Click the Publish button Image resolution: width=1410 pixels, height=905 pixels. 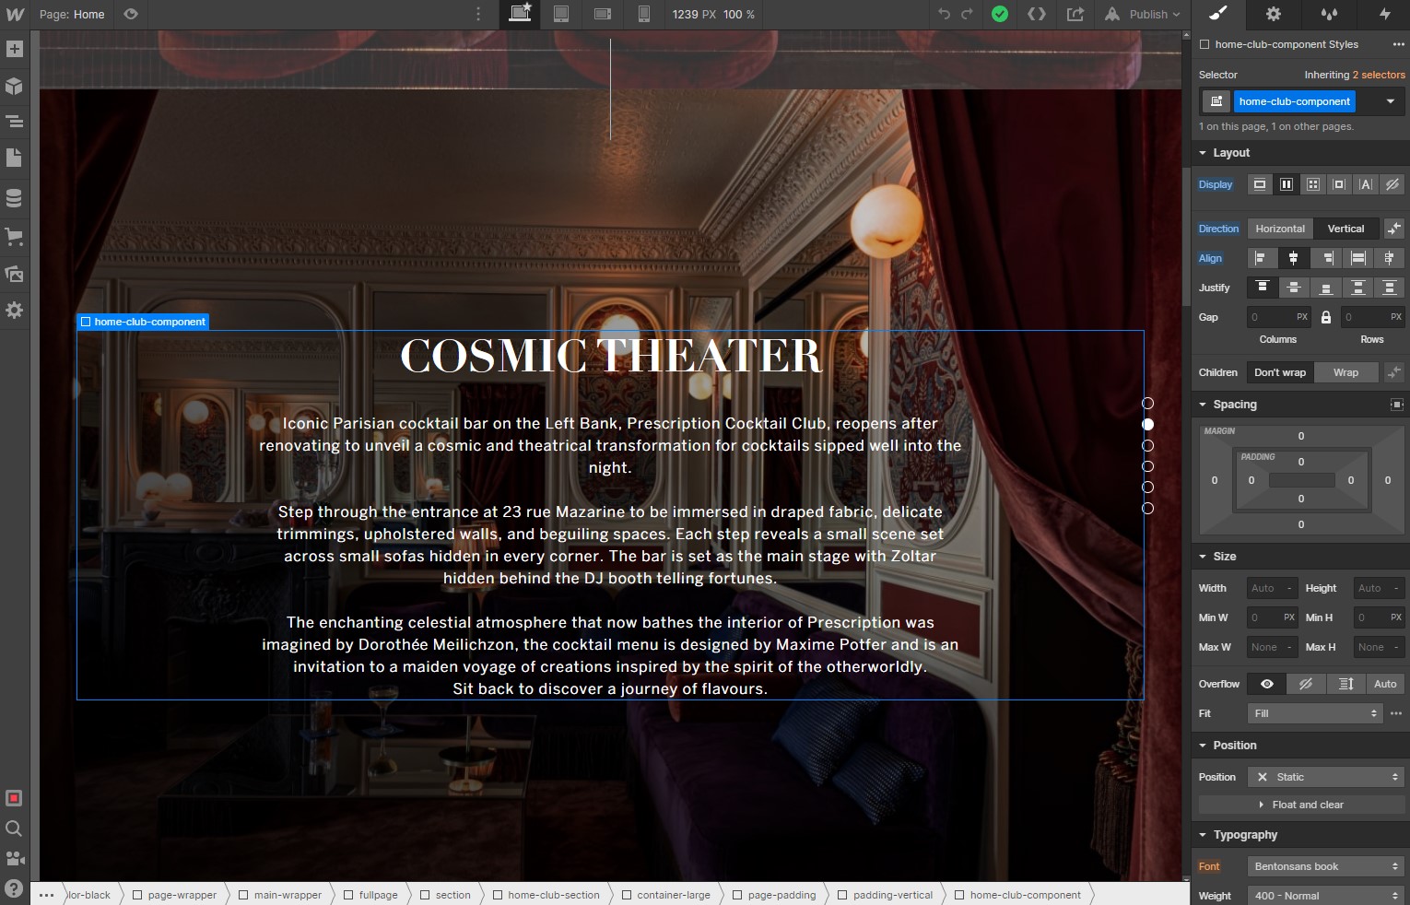[x=1147, y=14]
